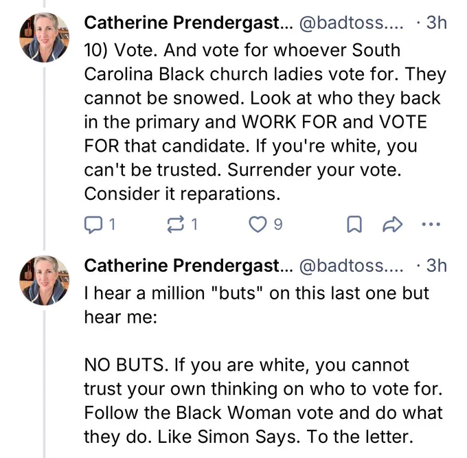Screen dimensions: 467x458
Task: Share the post using the arrow icon
Action: coord(392,225)
